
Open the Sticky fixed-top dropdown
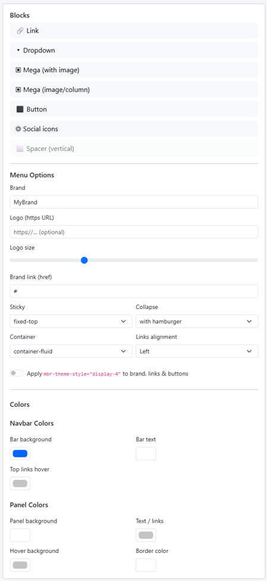[71, 322]
